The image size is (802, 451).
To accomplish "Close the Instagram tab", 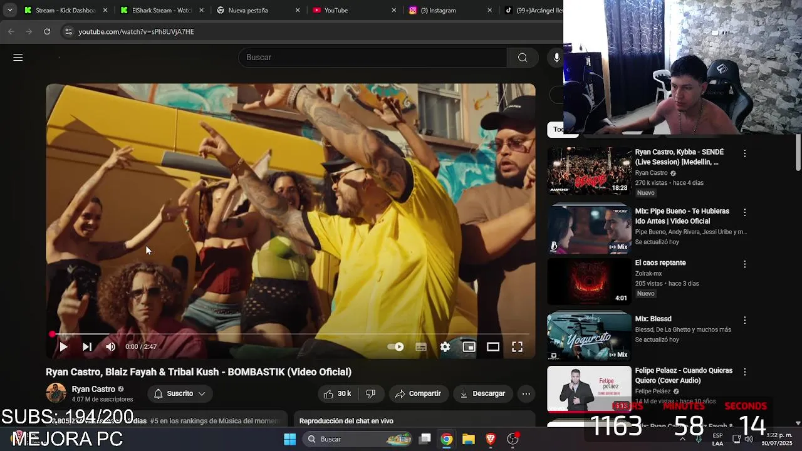I will tap(490, 10).
